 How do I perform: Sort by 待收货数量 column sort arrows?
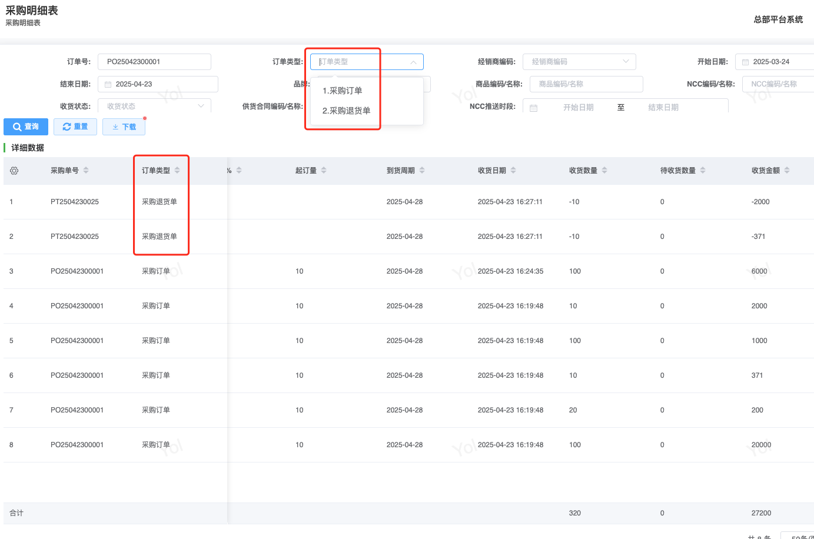tap(703, 171)
